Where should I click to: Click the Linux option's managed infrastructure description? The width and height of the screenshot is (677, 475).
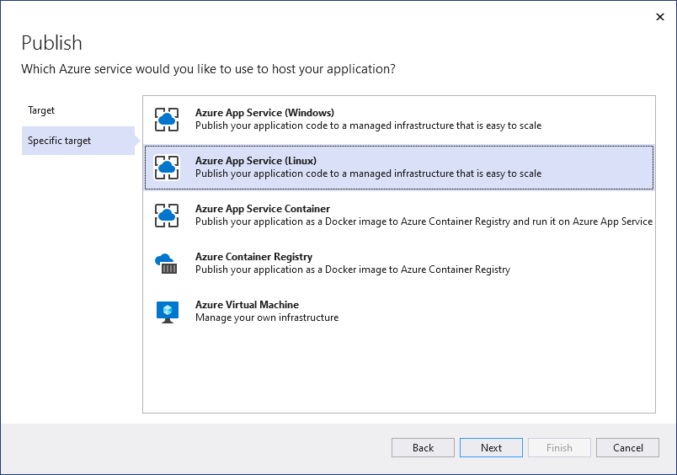click(368, 173)
